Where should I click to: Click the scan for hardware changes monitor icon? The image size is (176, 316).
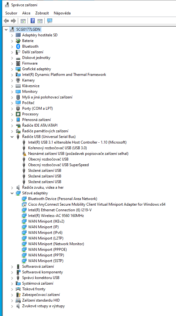49,21
